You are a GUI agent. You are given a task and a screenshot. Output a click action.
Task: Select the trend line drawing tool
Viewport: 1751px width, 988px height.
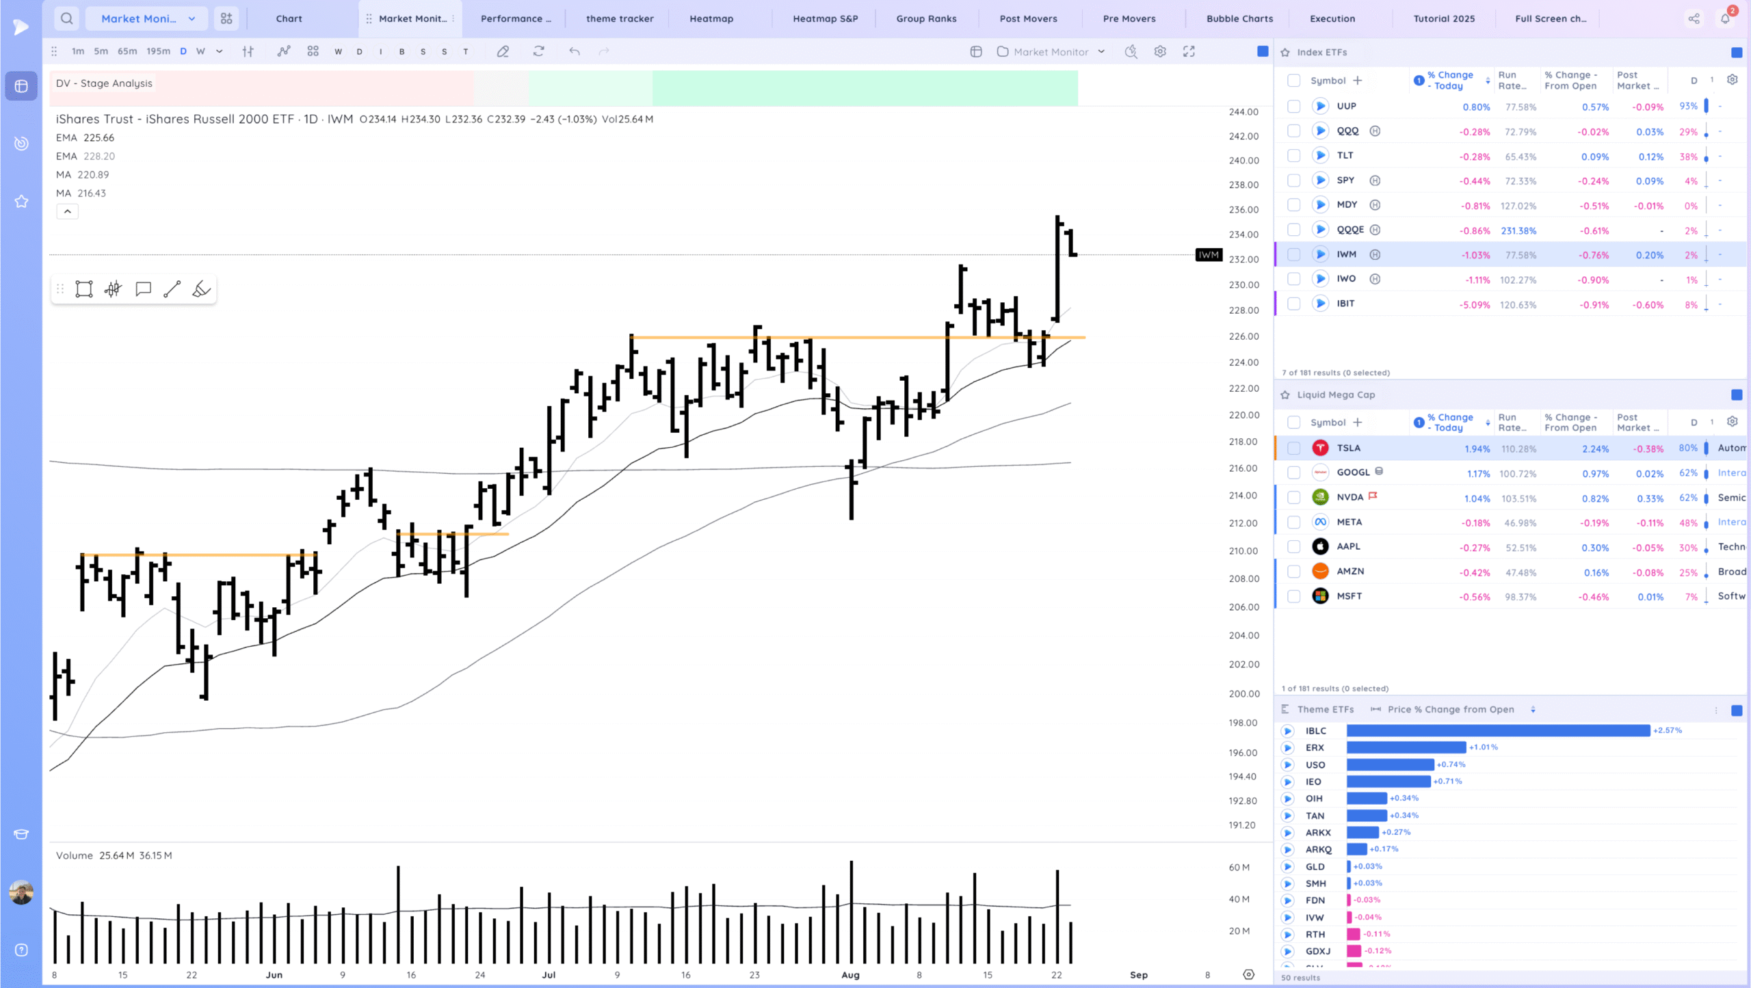tap(172, 289)
